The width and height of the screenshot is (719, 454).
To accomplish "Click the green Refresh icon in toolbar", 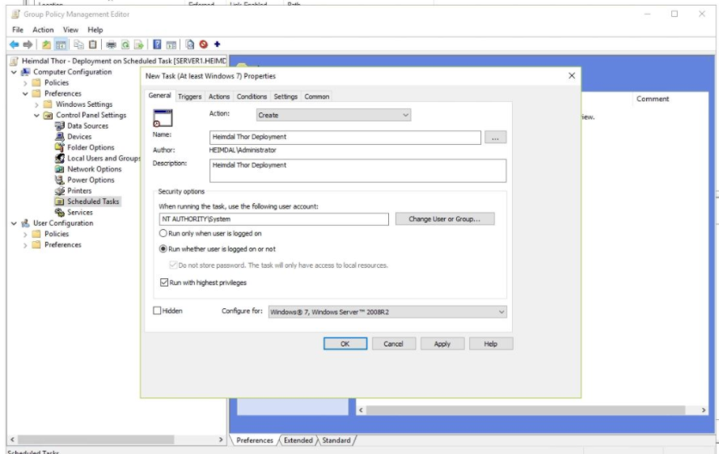I will (125, 45).
